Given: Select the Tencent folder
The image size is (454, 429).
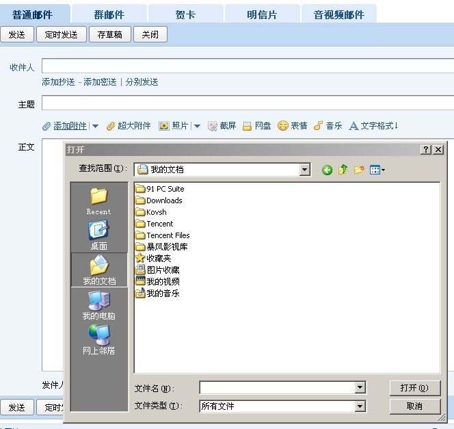Looking at the screenshot, I should (155, 224).
